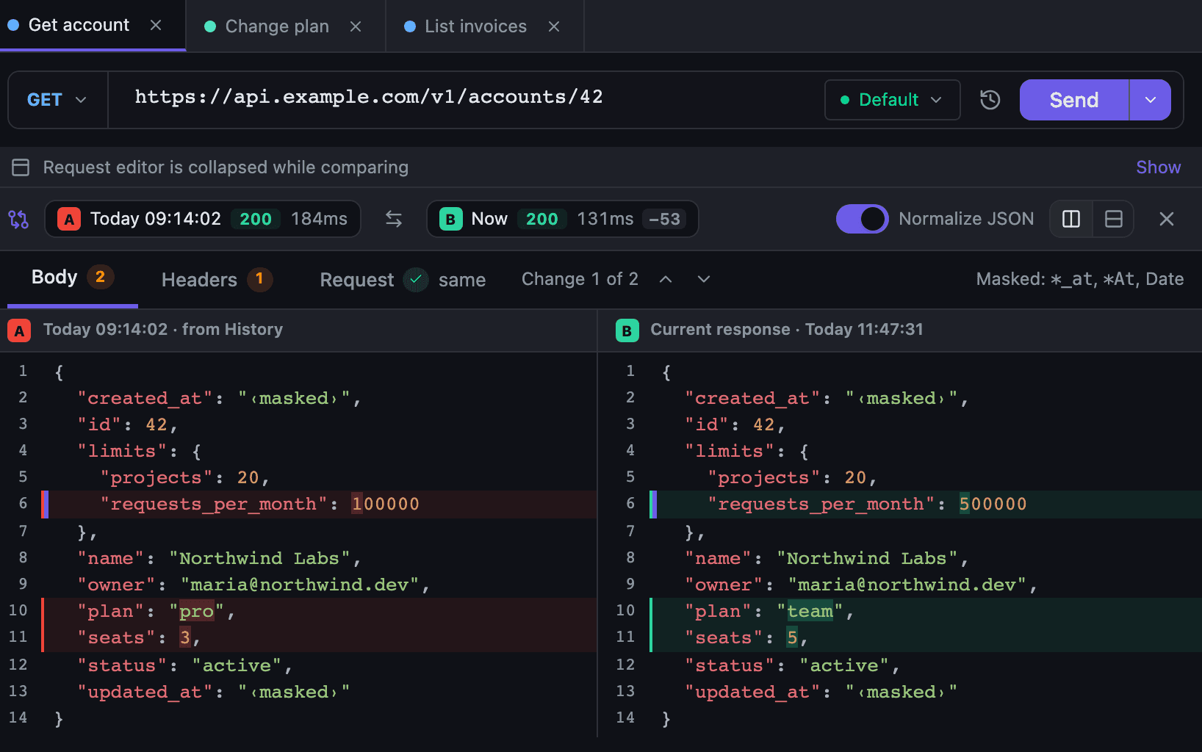Open the Headers diff tab
Viewport: 1202px width, 752px height.
pyautogui.click(x=217, y=279)
